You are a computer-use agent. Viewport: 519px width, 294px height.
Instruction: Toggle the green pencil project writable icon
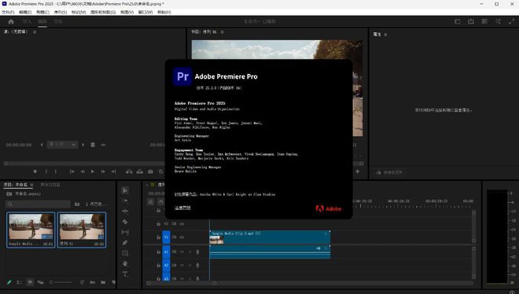coord(9,282)
